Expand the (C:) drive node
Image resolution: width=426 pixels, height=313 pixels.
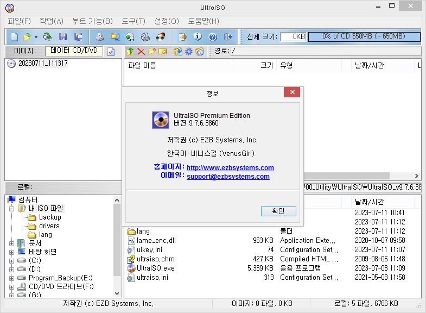pos(12,261)
